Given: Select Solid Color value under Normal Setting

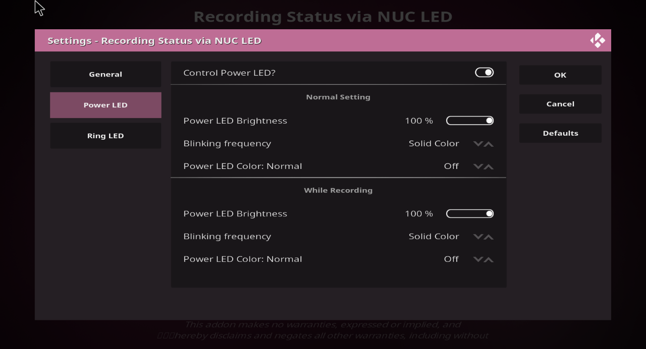Looking at the screenshot, I should point(434,144).
